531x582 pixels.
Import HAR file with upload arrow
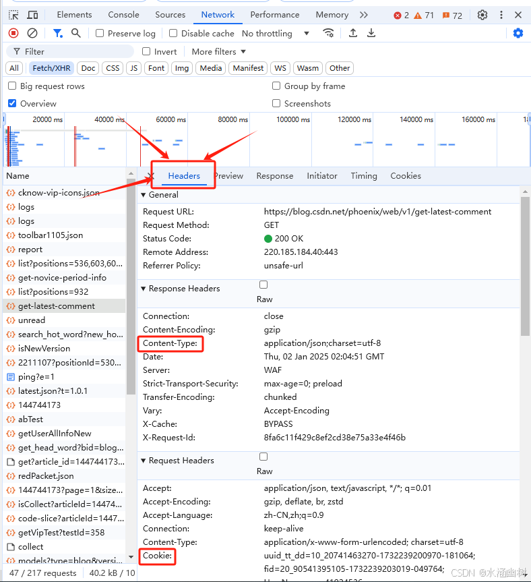pyautogui.click(x=353, y=34)
